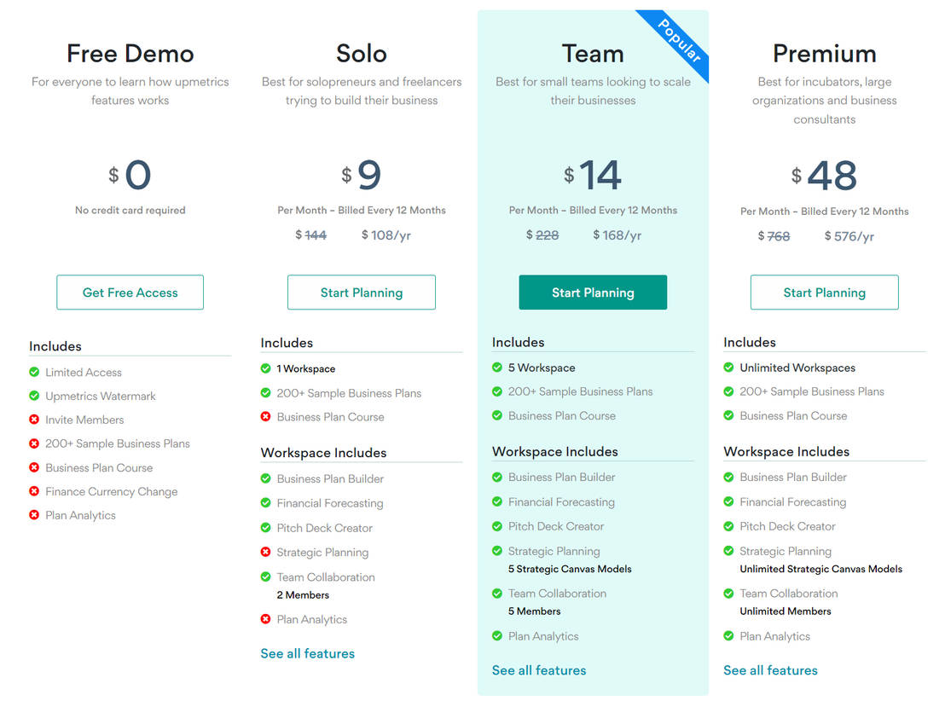Click green check beside Premium Business Plan Builder
This screenshot has width=945, height=701.
click(728, 477)
